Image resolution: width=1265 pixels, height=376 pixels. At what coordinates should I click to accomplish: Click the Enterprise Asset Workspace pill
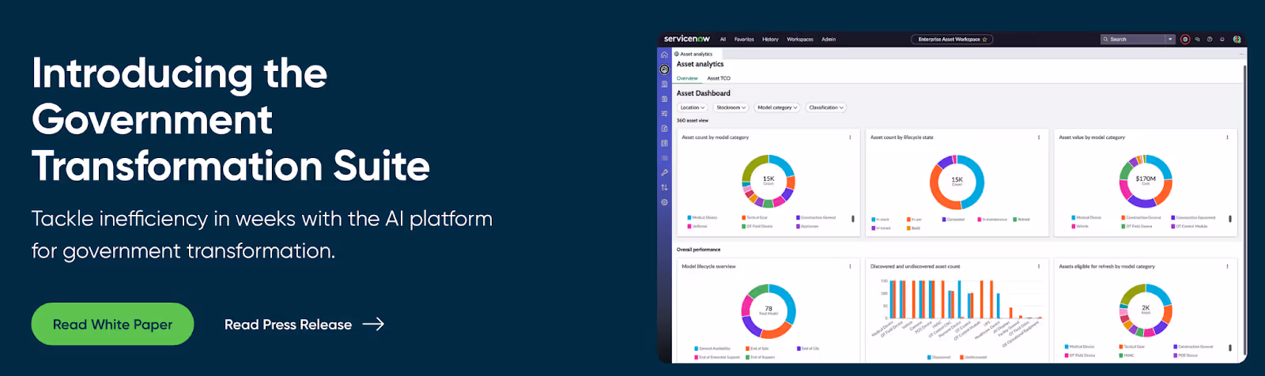tap(952, 39)
